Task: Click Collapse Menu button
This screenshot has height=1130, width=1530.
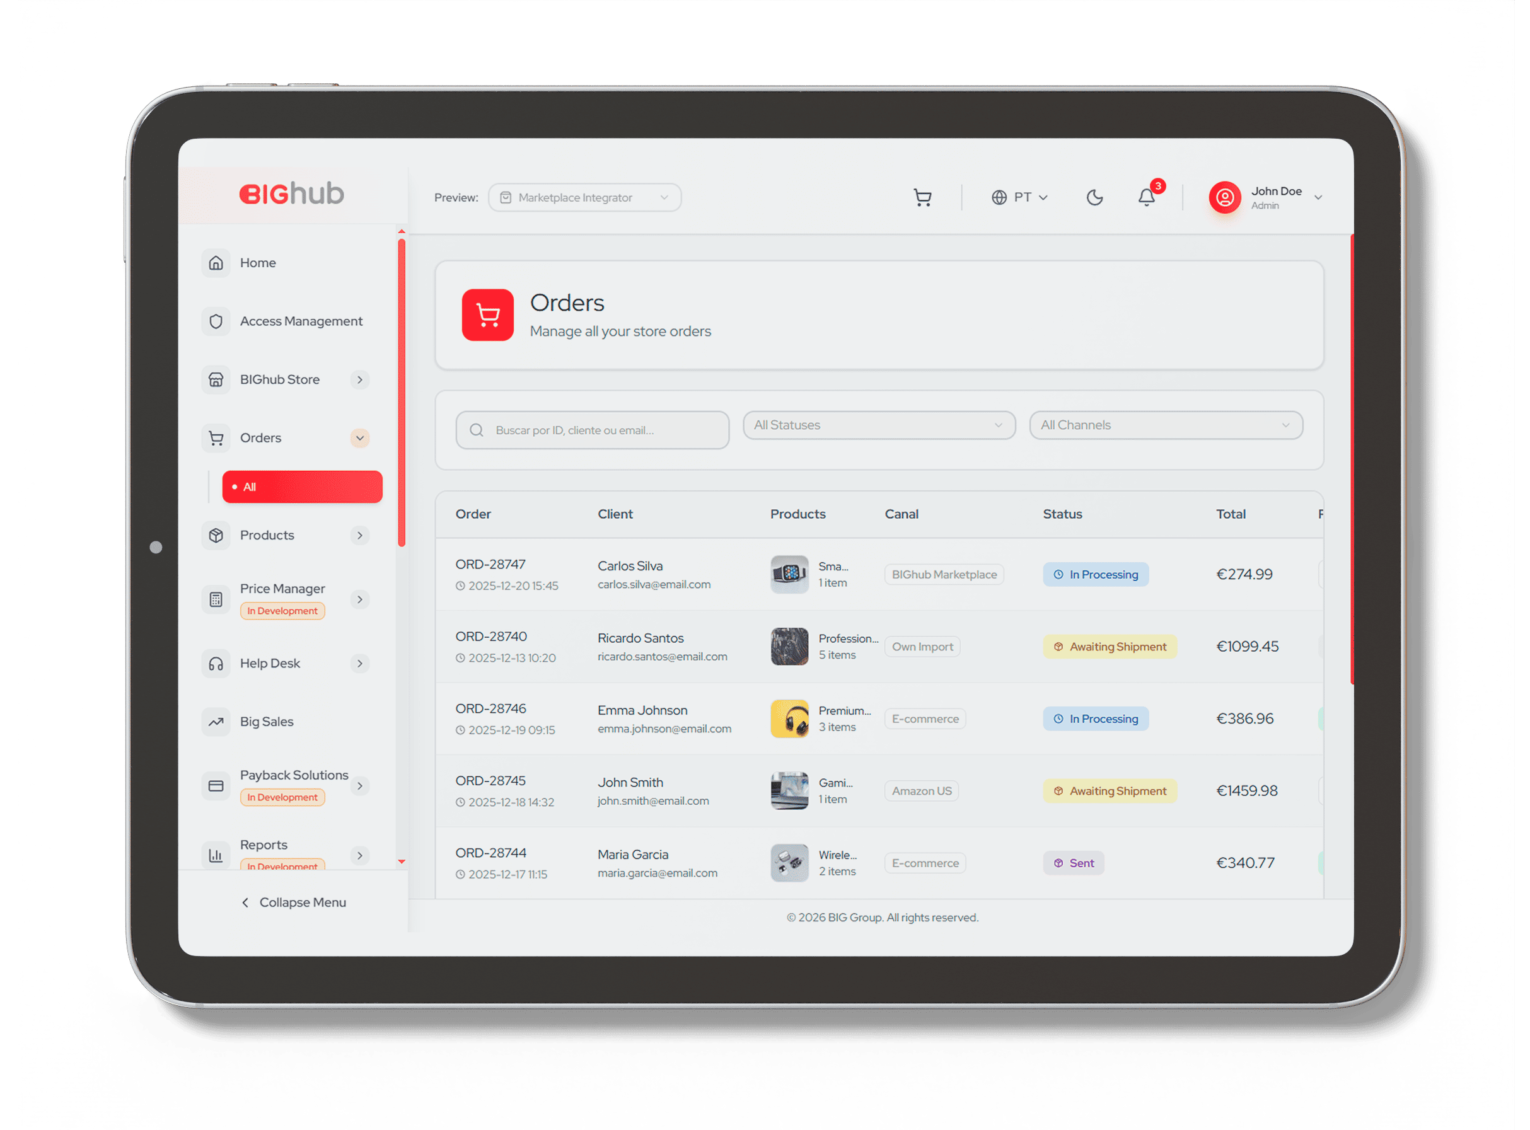Action: point(294,902)
